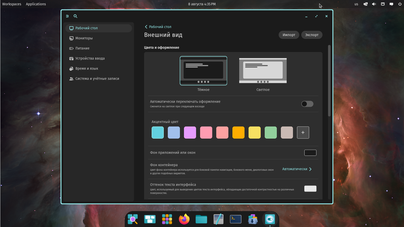This screenshot has height=227, width=404.
Task: Add a custom accent color with plus
Action: [x=303, y=133]
